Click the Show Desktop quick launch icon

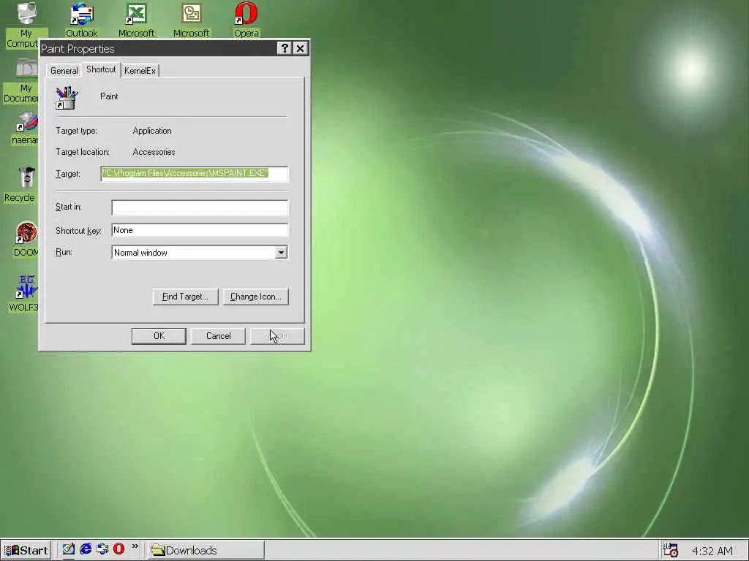click(68, 549)
